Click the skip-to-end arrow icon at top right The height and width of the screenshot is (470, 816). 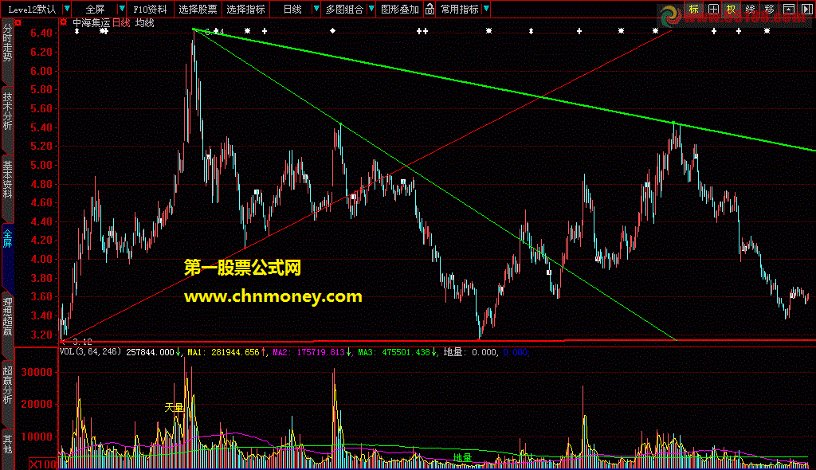point(807,9)
